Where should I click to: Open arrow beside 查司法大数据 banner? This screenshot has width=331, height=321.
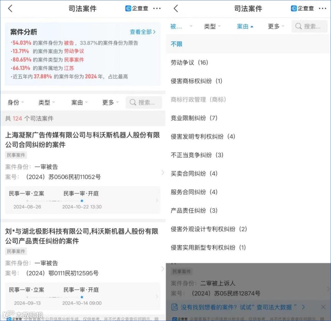[x=303, y=307]
